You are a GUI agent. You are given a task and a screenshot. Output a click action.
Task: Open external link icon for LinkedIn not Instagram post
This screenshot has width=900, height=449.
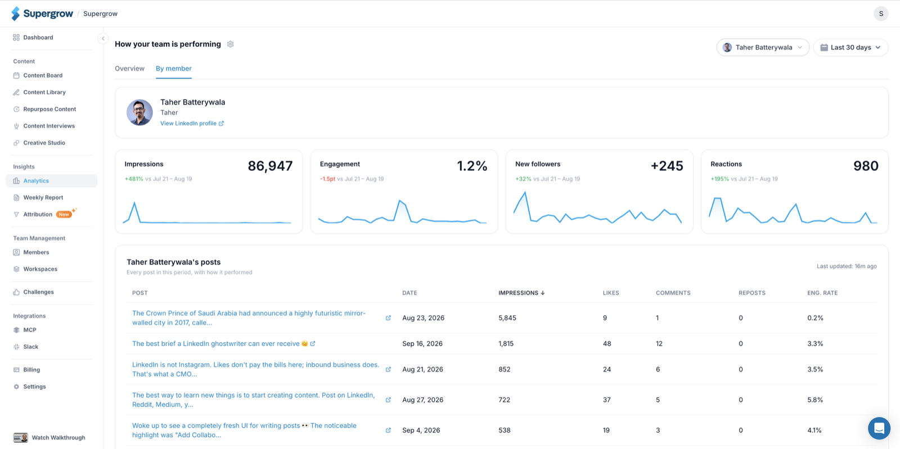[x=388, y=369]
